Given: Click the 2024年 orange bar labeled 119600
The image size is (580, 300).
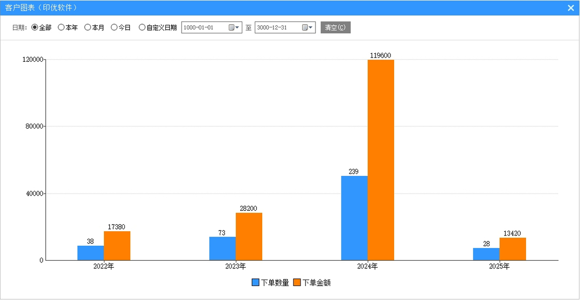Looking at the screenshot, I should (381, 160).
